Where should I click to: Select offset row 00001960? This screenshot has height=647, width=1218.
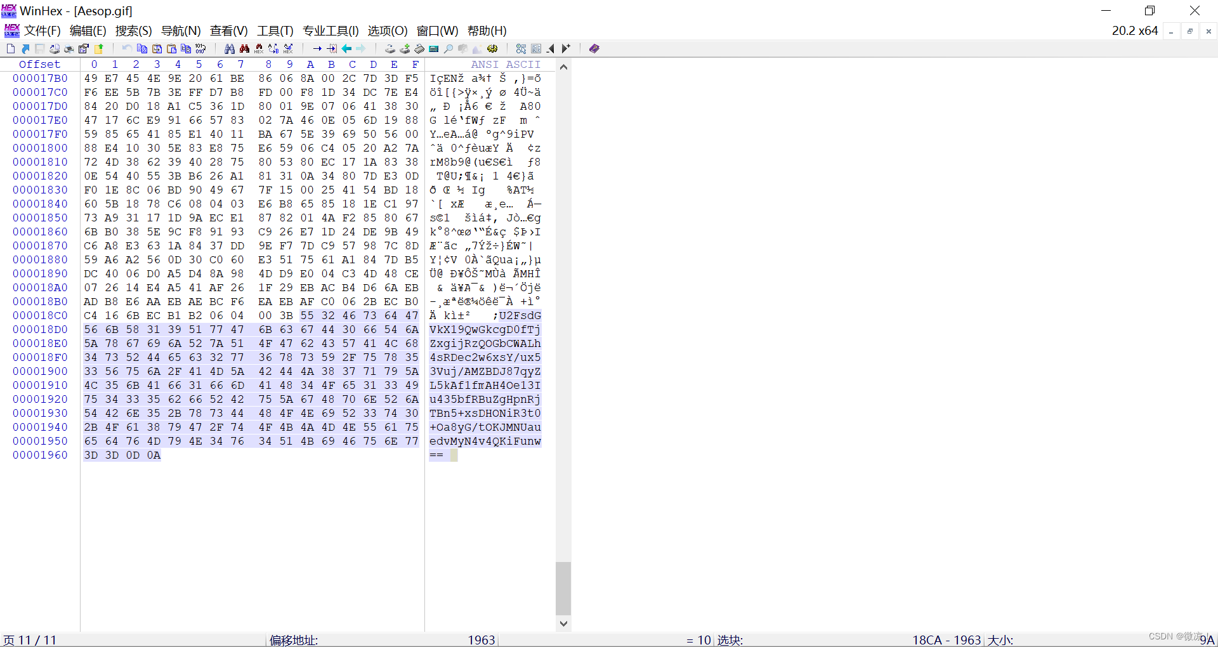(x=40, y=455)
